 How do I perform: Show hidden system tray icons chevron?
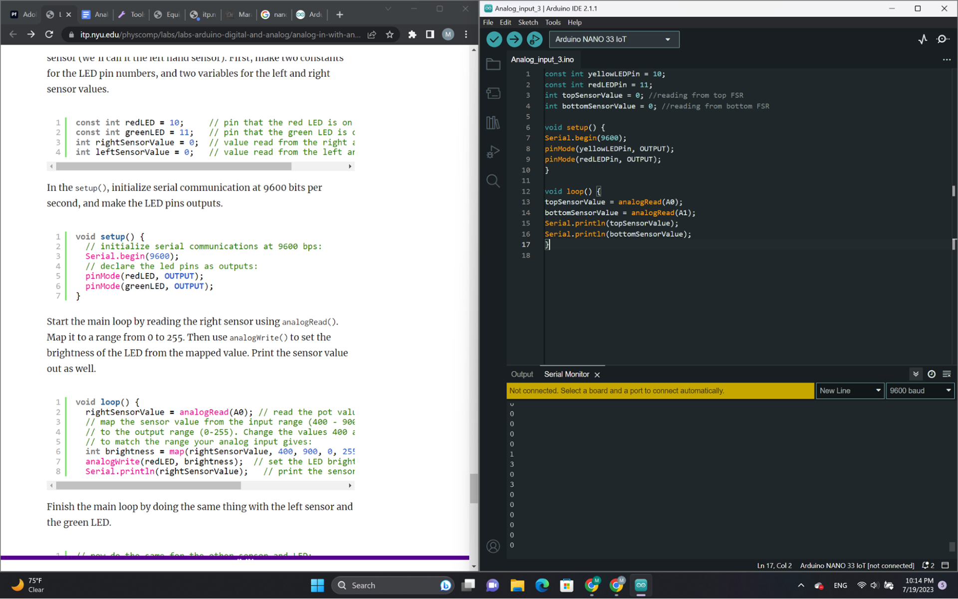[801, 586]
